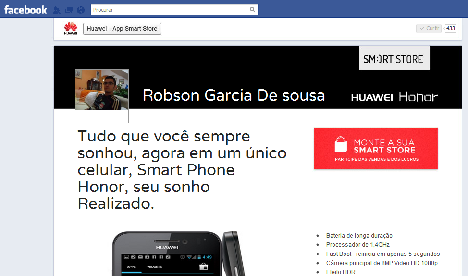The image size is (468, 279).
Task: Select the APPS tab on phone screen
Action: (131, 267)
